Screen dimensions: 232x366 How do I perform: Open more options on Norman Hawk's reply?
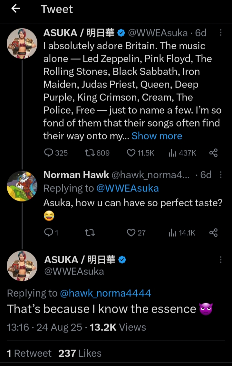pos(221,175)
